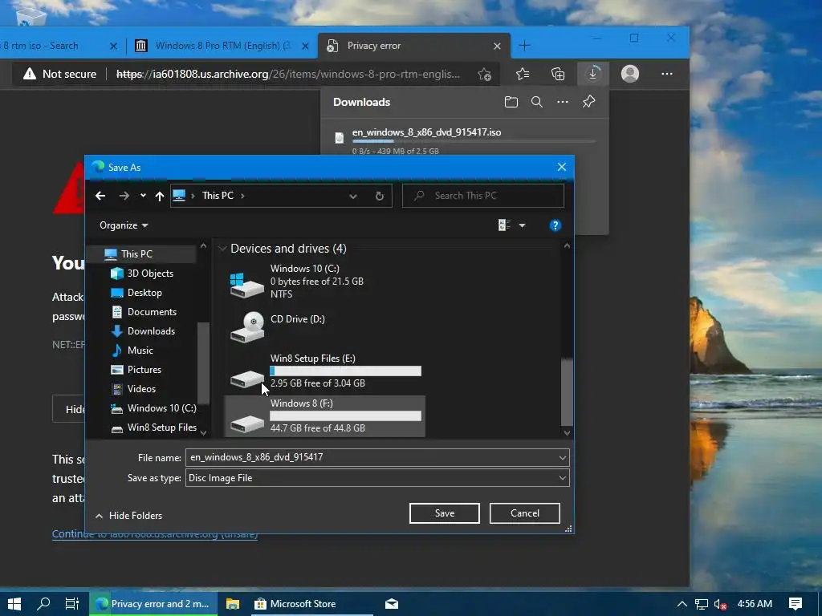Open view options dropdown arrow
This screenshot has width=822, height=616.
(522, 225)
